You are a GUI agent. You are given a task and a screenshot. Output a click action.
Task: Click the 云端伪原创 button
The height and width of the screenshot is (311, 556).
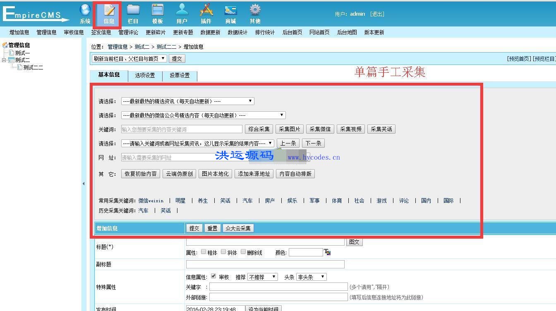(x=179, y=174)
